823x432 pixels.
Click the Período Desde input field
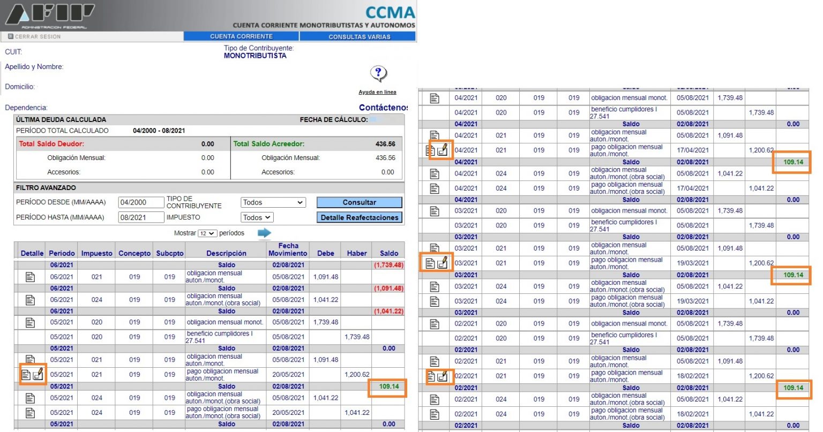tap(141, 202)
